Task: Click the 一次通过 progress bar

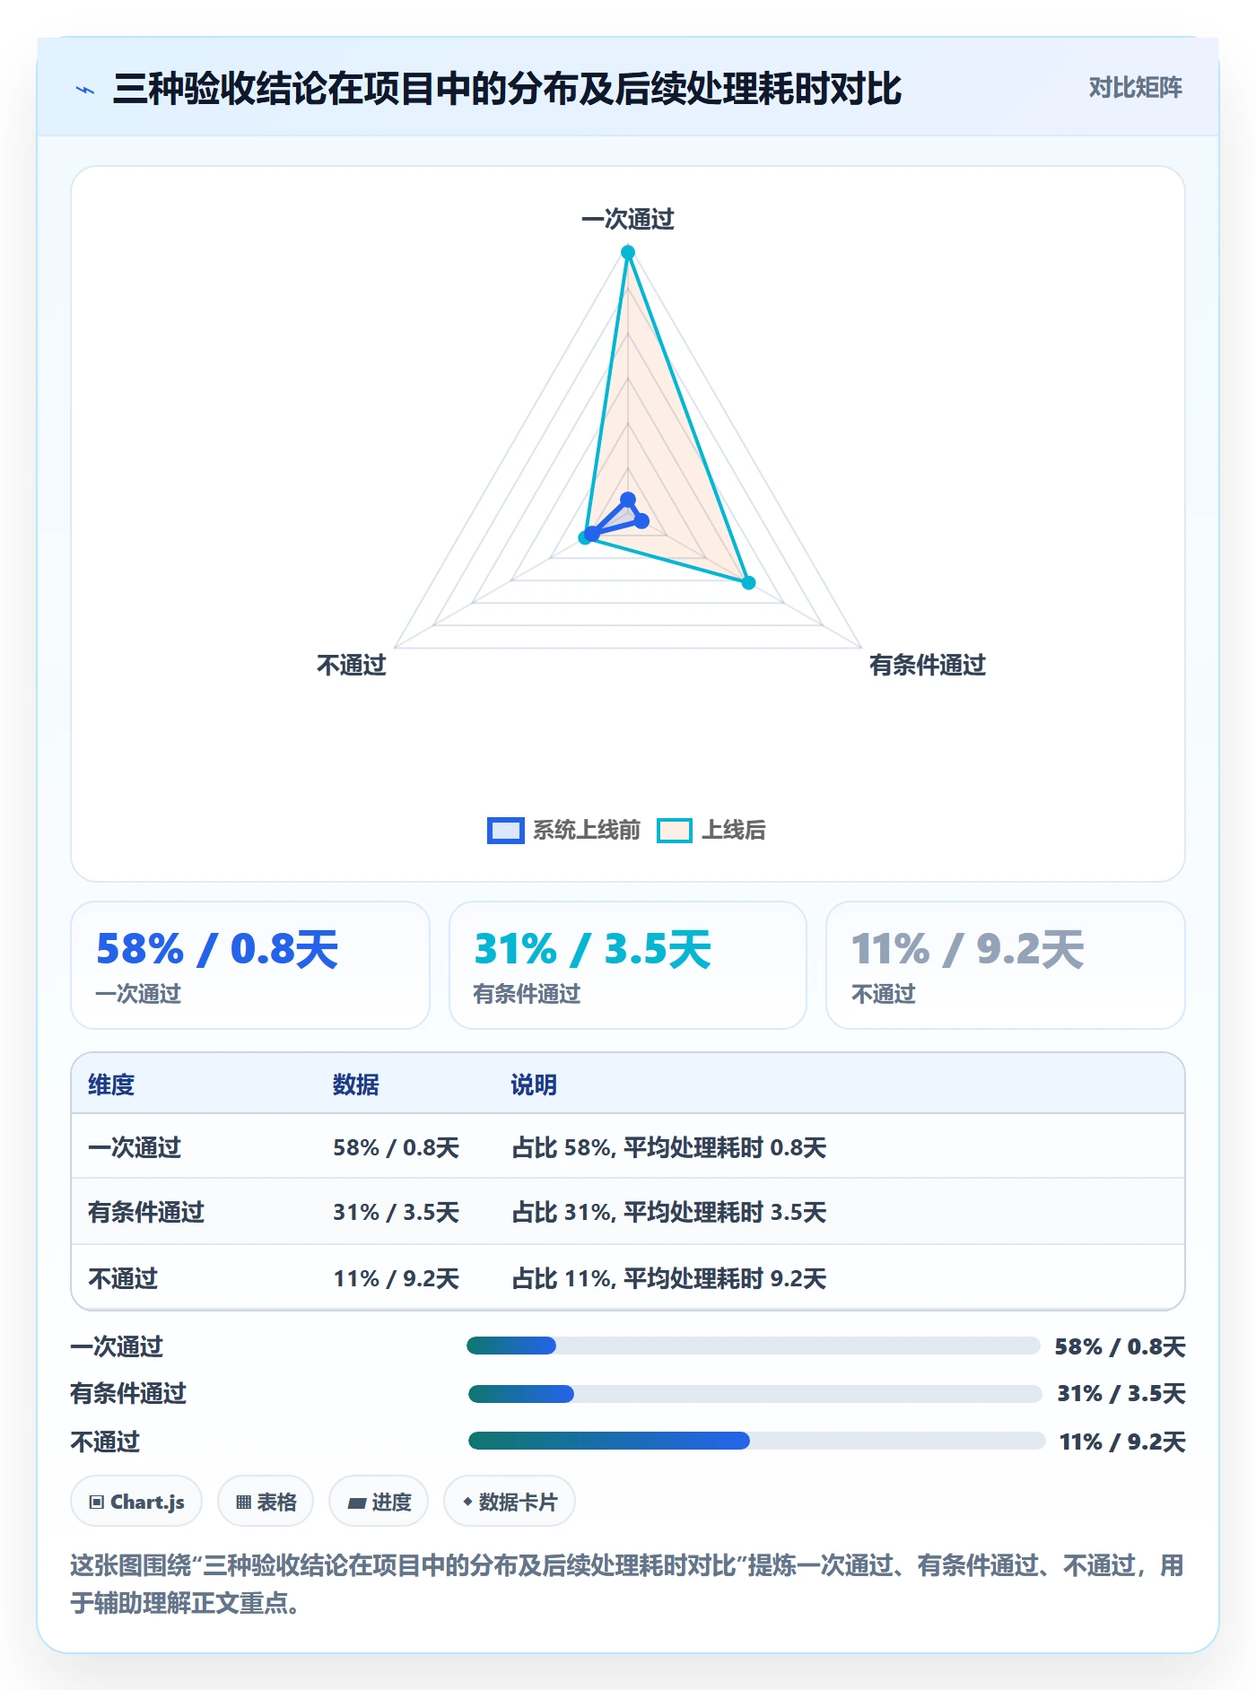Action: (x=754, y=1346)
